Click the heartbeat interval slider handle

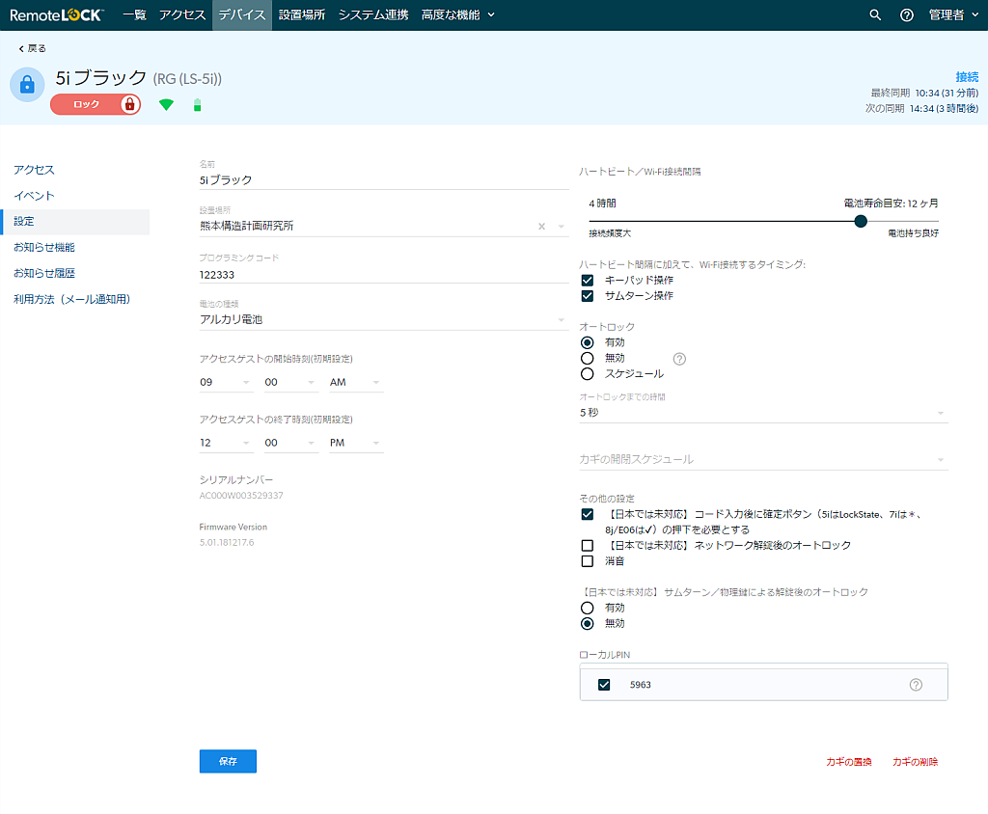(x=861, y=221)
